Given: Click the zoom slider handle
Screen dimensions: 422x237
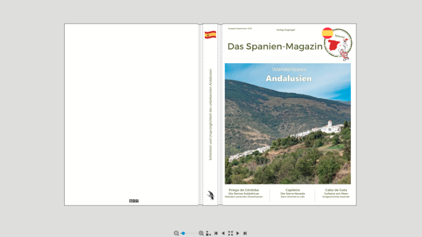Looking at the screenshot, I should pos(183,233).
